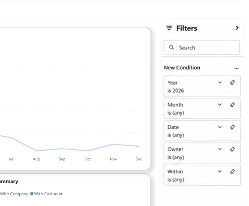249x206 pixels.
Task: Click the Sep axis label
Action: coord(62,159)
